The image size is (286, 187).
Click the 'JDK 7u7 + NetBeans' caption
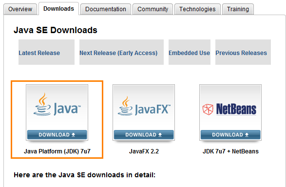pos(230,151)
